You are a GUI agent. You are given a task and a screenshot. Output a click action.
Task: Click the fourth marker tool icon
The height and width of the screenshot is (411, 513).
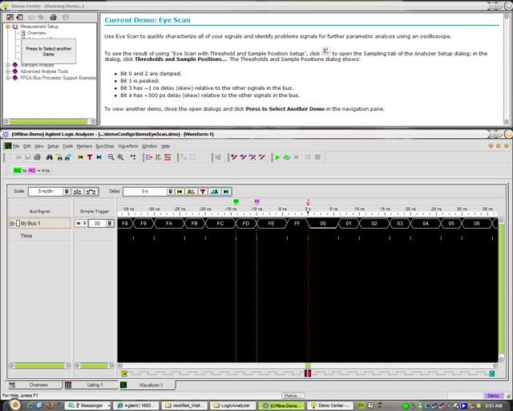point(262,157)
